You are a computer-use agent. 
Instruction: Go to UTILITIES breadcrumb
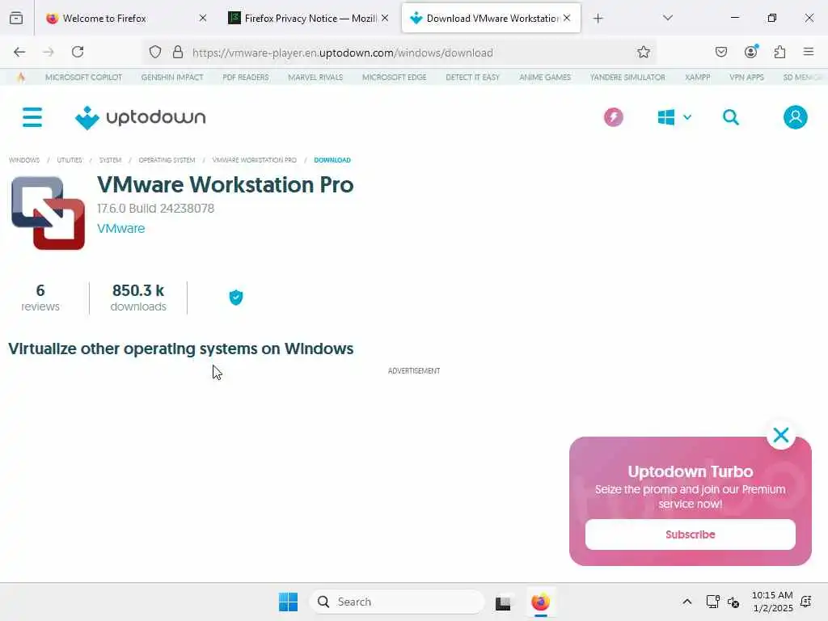pyautogui.click(x=70, y=160)
